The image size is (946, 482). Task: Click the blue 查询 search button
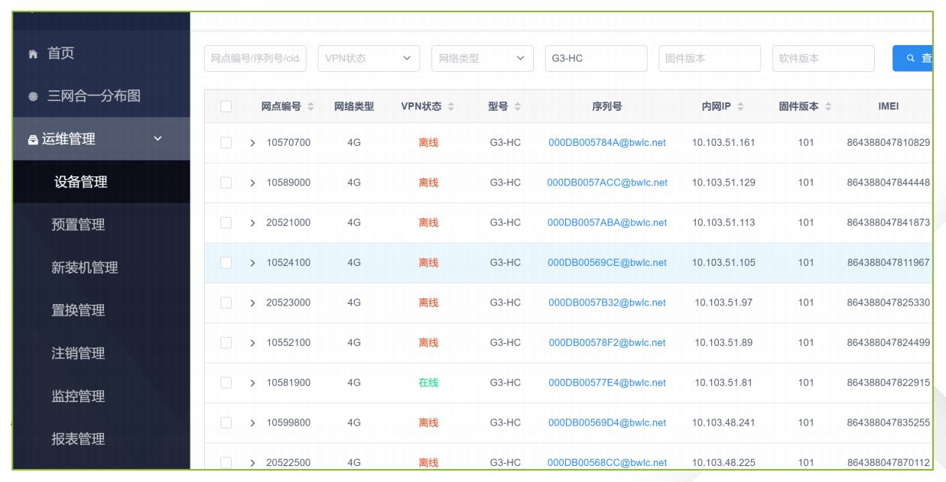[x=913, y=58]
